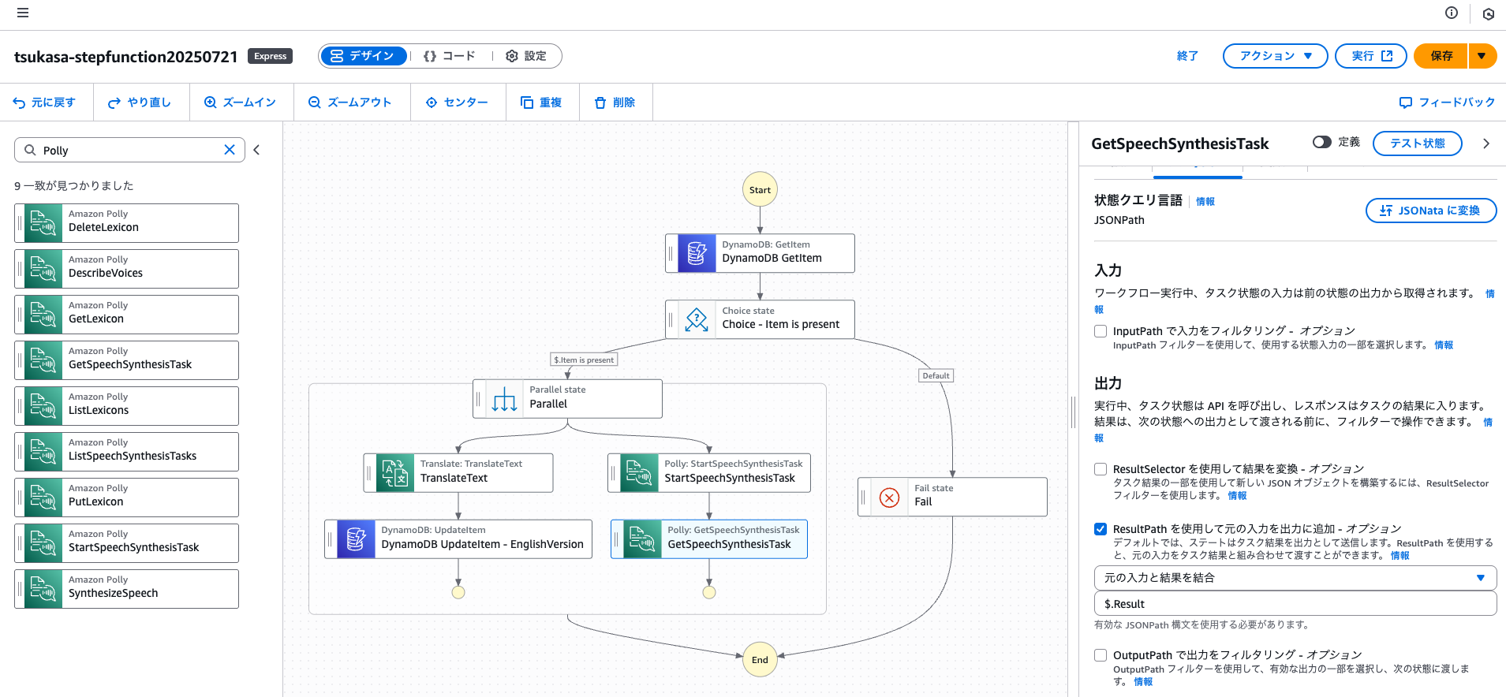Click GetSpeechSynthesisTask node icon on canvas
Screen dimensions: 1506x697
642,539
